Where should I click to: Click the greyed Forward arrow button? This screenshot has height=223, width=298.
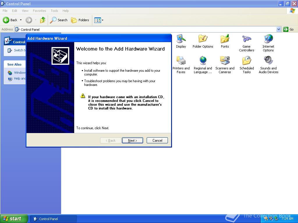pos(29,20)
